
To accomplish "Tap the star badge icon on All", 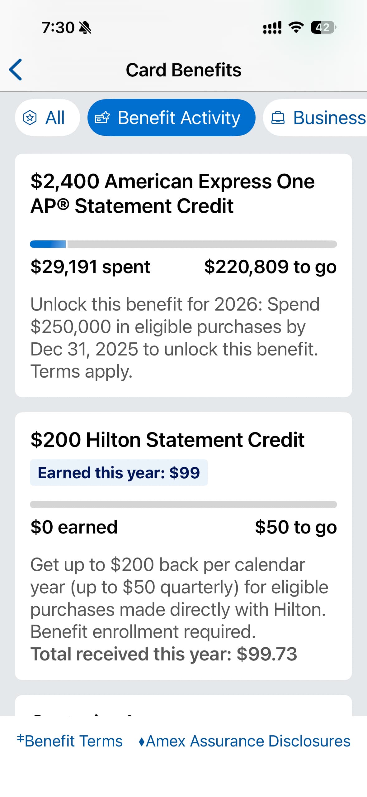I will tap(30, 118).
